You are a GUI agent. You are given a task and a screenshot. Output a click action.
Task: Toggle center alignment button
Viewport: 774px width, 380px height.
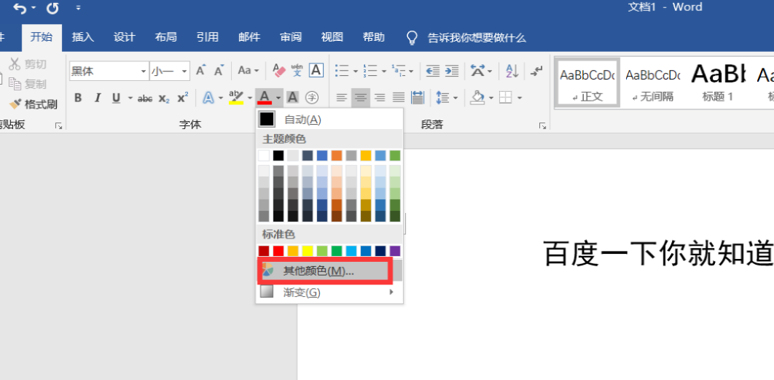click(x=361, y=97)
